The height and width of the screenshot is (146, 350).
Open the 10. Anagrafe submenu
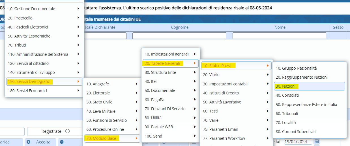pos(112,84)
